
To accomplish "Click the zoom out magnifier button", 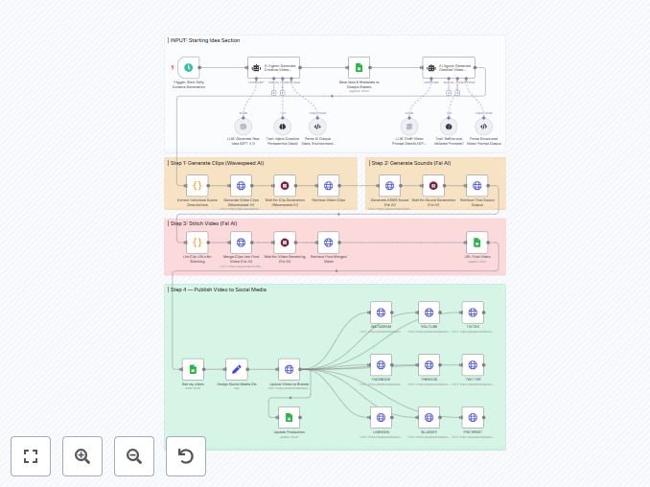I will click(134, 456).
